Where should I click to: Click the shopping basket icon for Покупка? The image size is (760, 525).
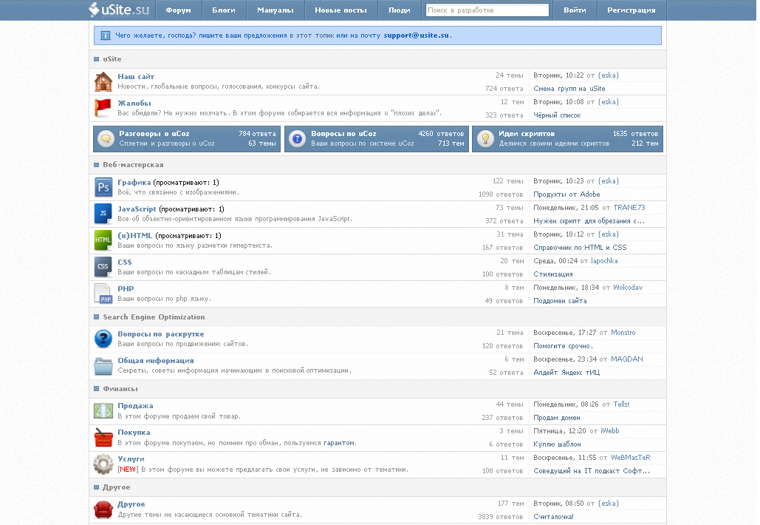[103, 437]
